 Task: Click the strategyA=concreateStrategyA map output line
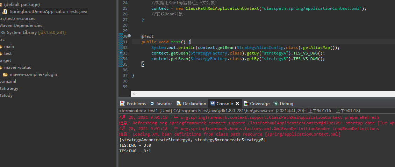point(193,139)
